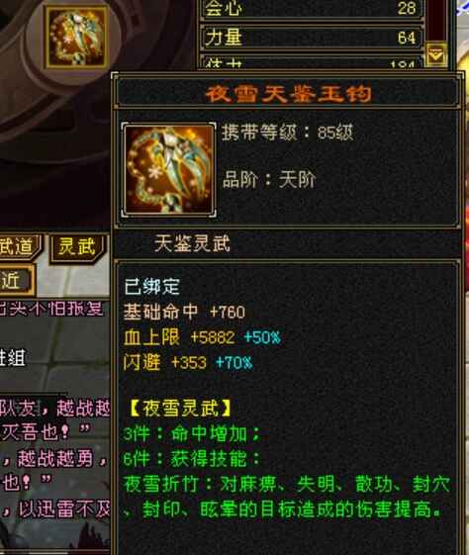This screenshot has width=469, height=555.
Task: Select the 力量 64 attribute row
Action: coord(312,38)
